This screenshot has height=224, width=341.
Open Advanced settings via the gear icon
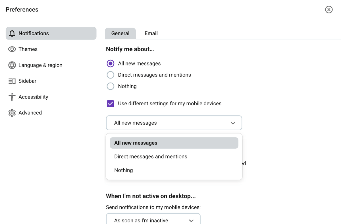(x=12, y=113)
